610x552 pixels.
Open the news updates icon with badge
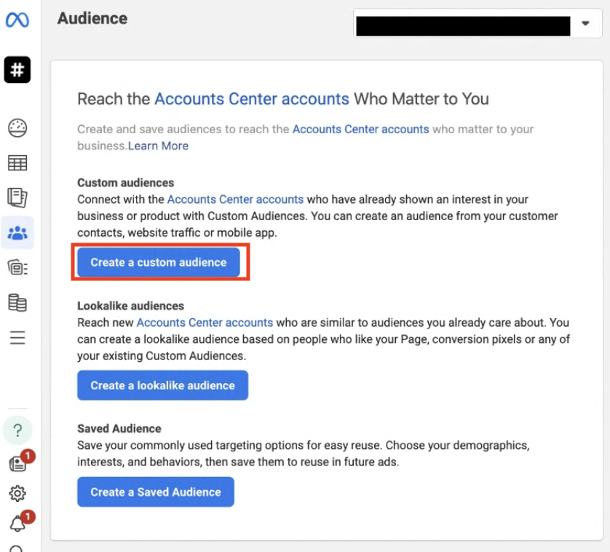click(x=17, y=464)
